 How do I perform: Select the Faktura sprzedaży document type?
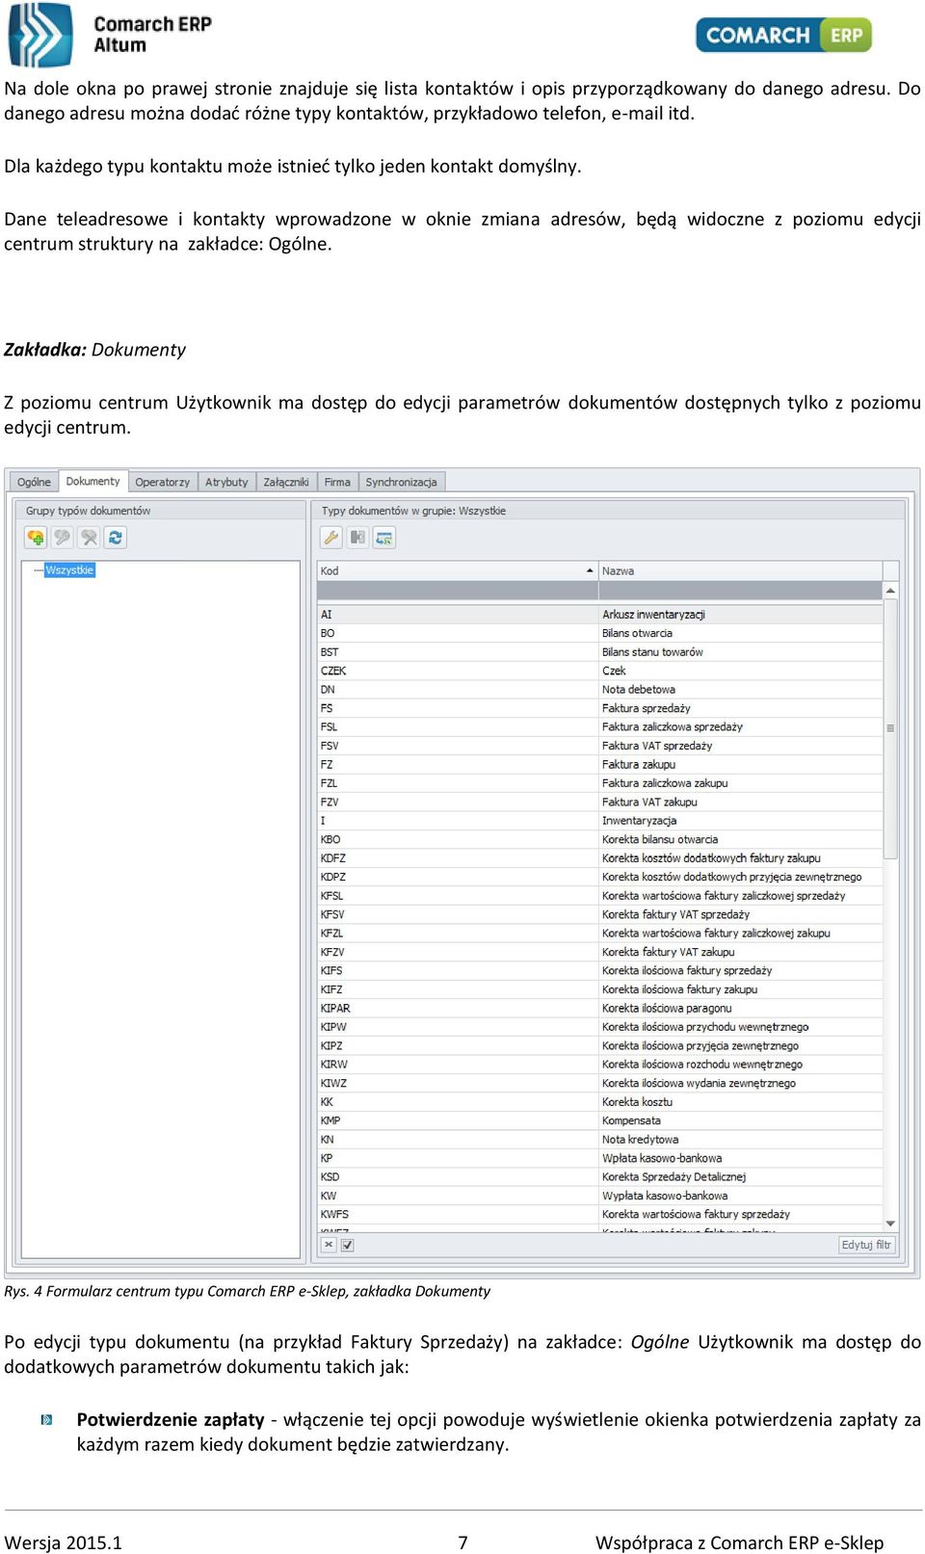599,708
